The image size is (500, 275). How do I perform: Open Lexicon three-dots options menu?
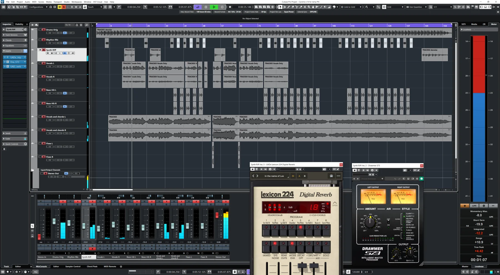(x=338, y=176)
